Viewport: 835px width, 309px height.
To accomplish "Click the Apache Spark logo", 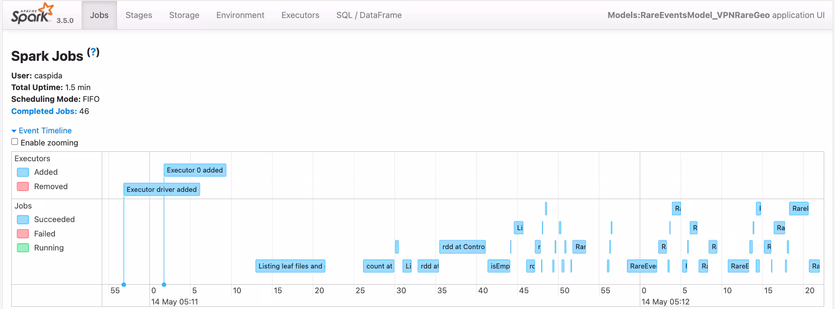I will click(x=32, y=14).
